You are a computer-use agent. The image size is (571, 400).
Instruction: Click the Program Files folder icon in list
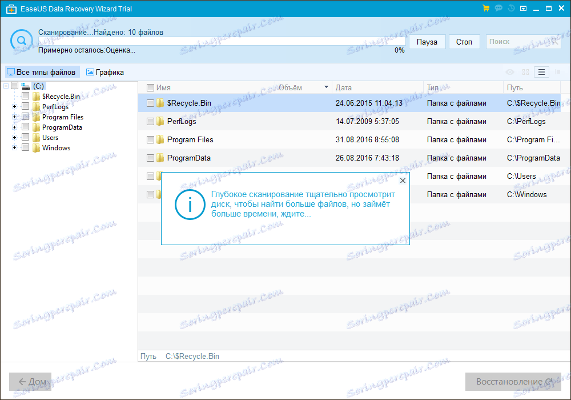(160, 139)
